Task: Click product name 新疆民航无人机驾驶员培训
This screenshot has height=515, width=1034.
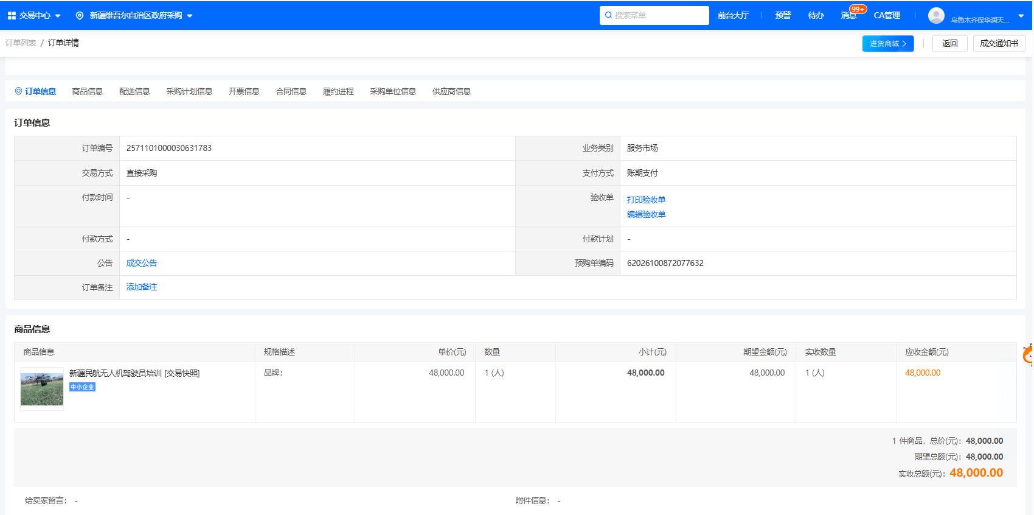Action: [116, 373]
